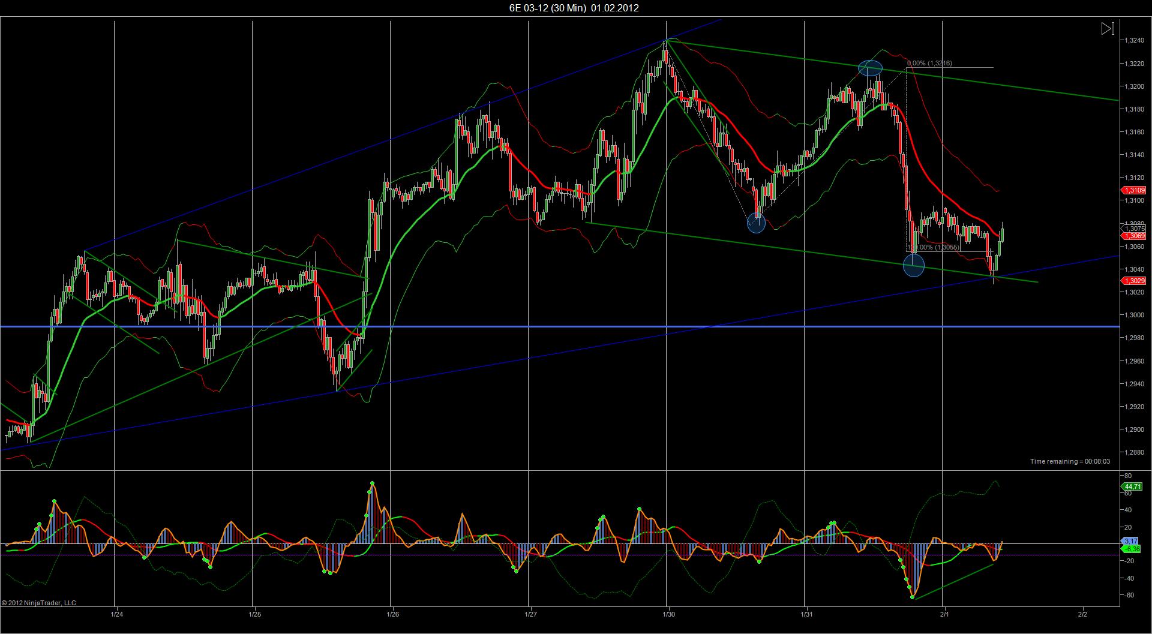Click the scroll-to-latest-bar arrow icon
Viewport: 1152px width, 634px height.
(1108, 28)
